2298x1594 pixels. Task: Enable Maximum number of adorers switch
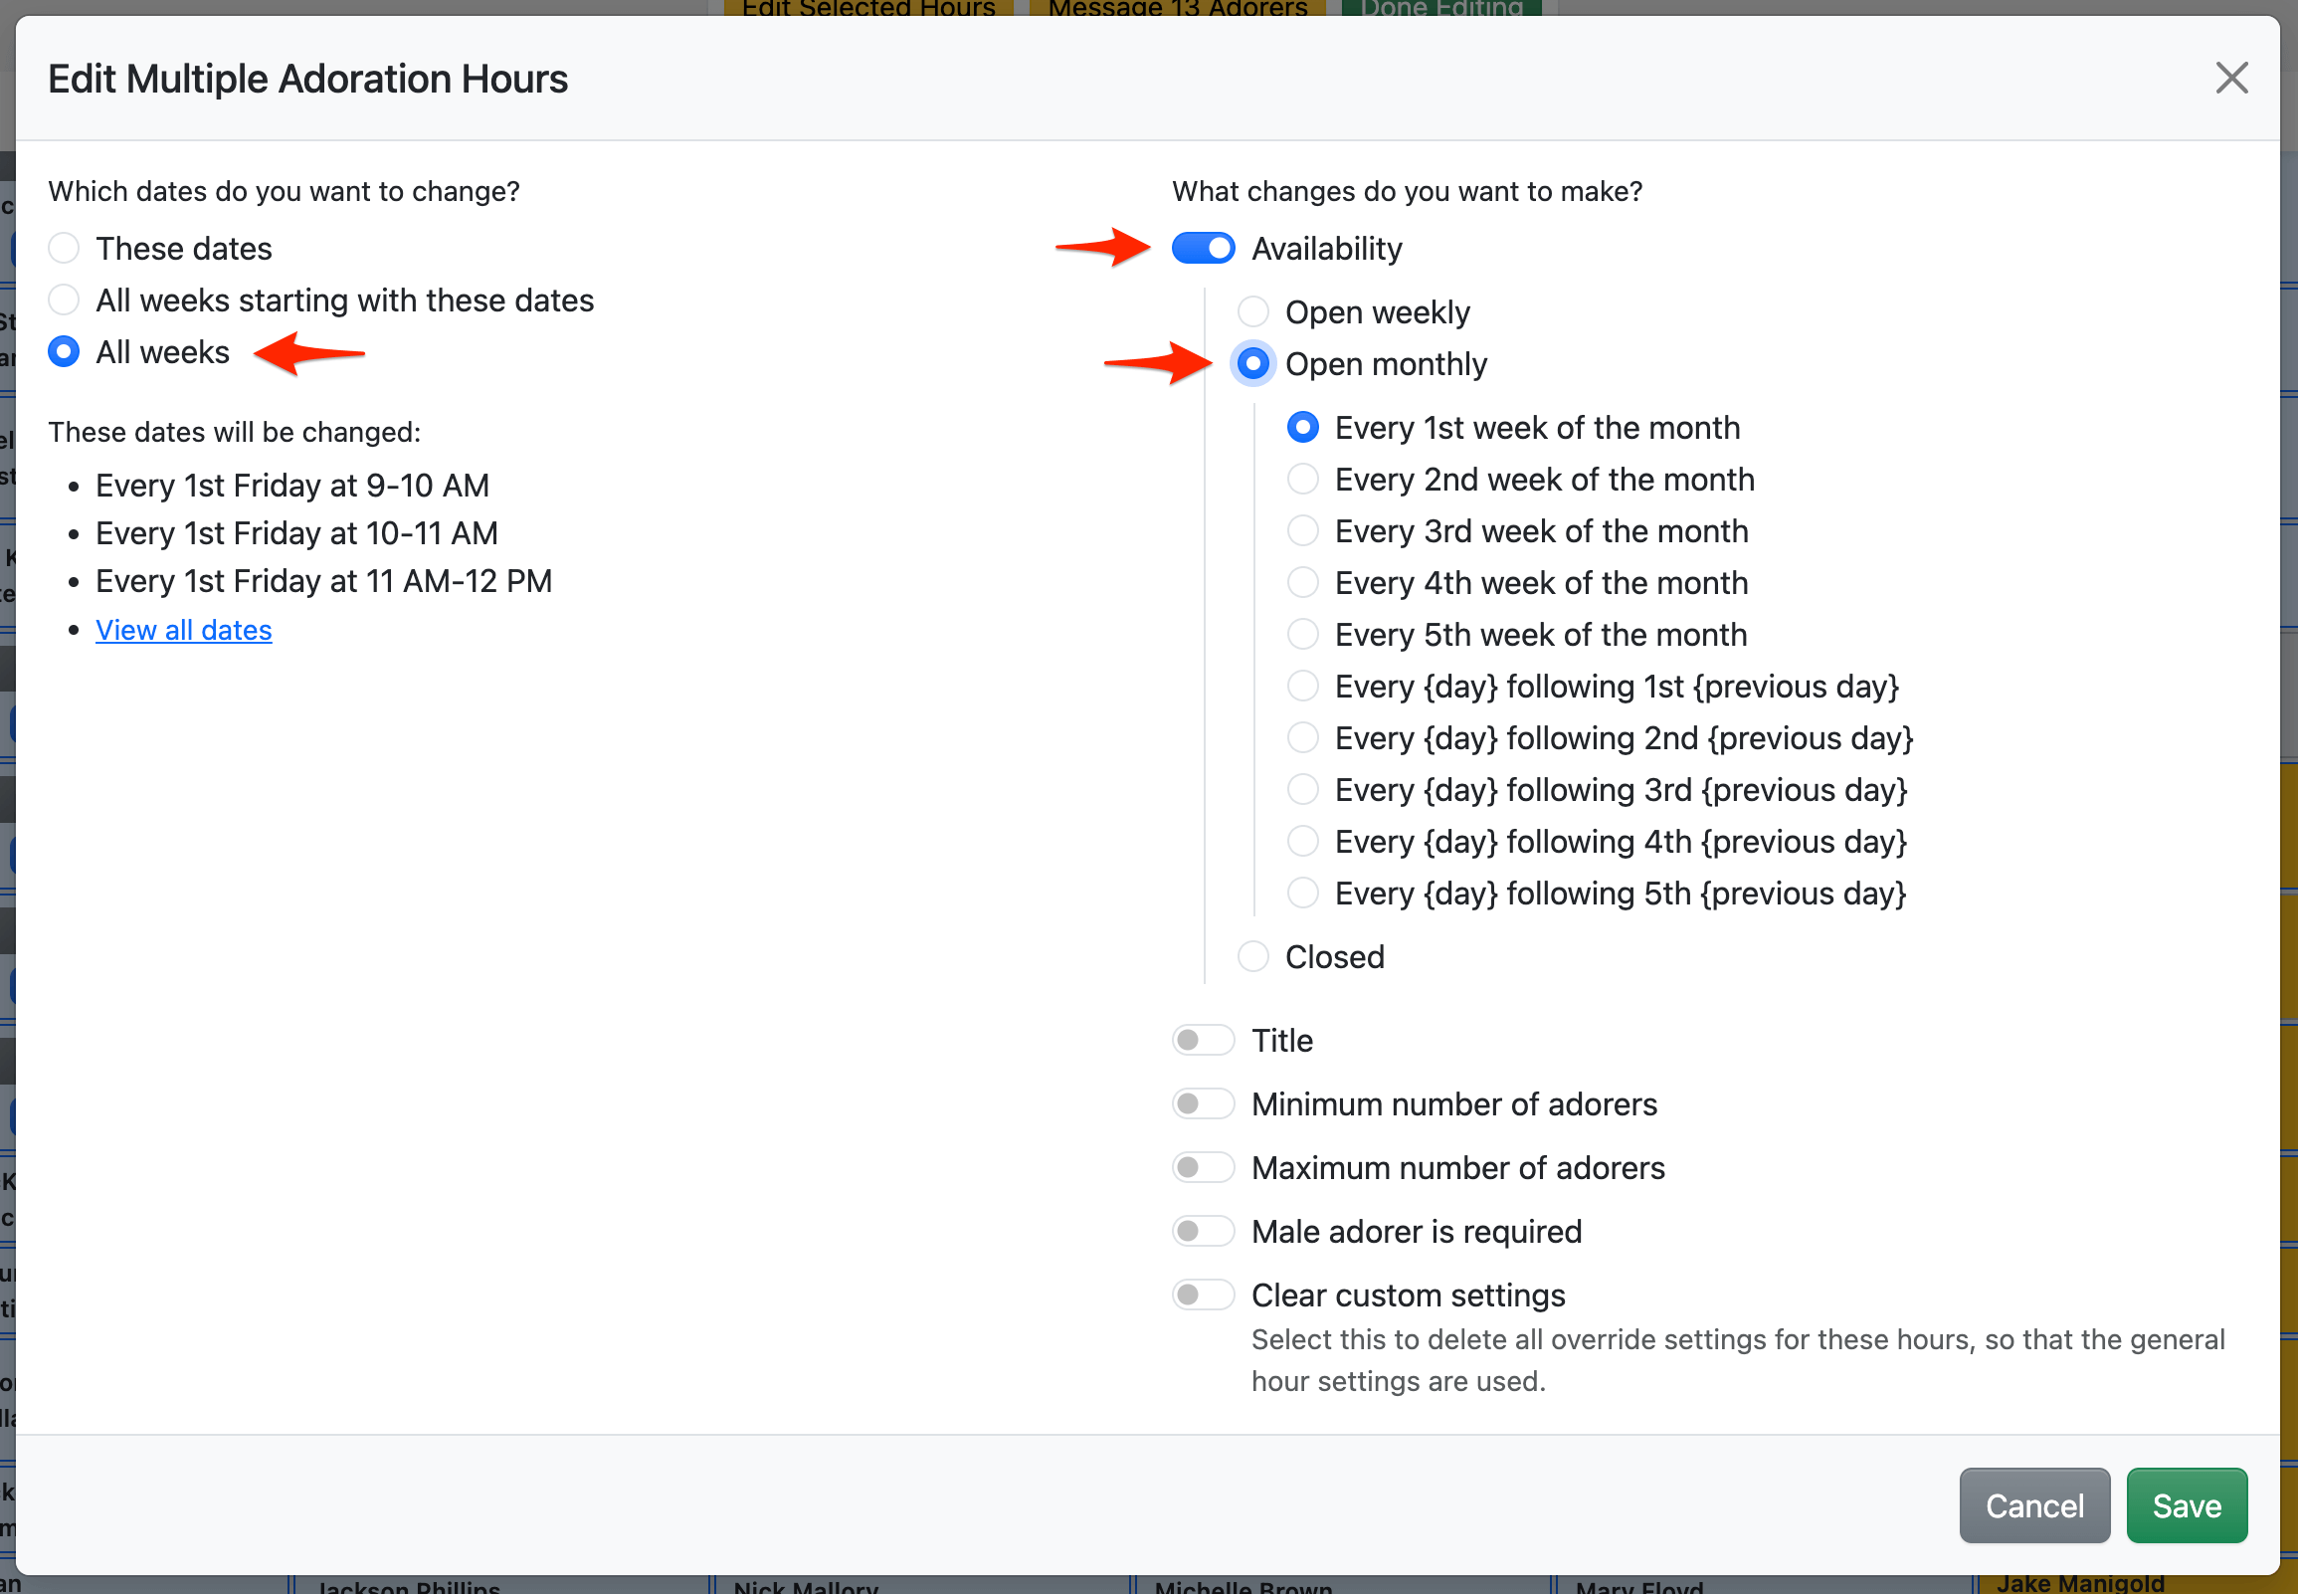(1202, 1167)
